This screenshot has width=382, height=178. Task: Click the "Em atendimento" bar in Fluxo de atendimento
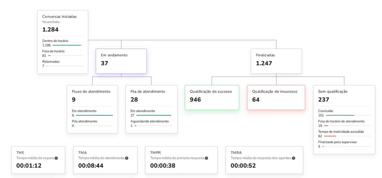pos(94,115)
